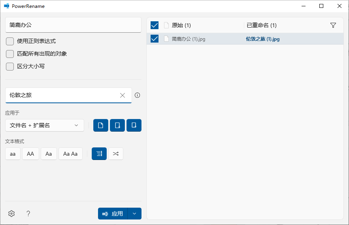Click the filter funnel icon
Screen dimensions: 349x225
(333, 25)
